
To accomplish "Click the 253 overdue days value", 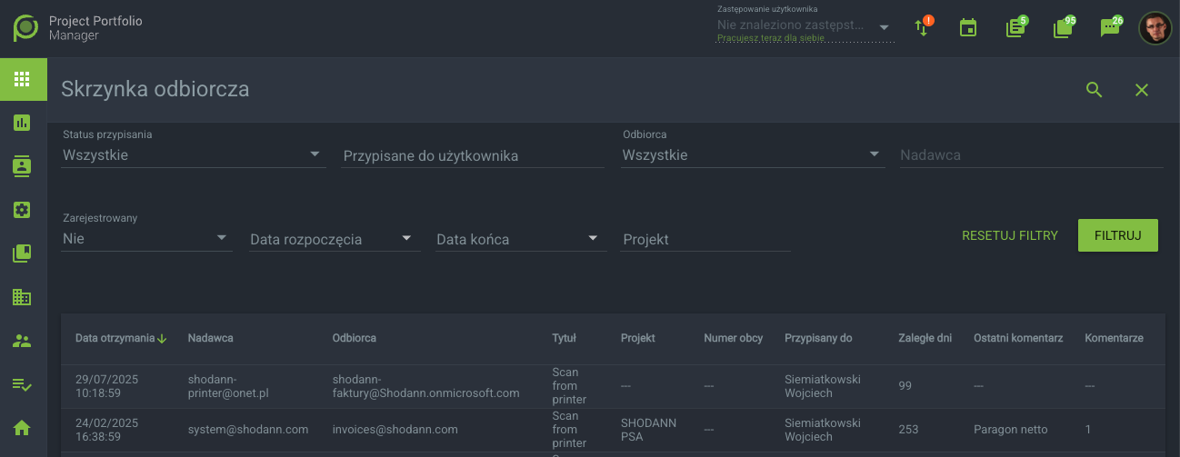I will point(908,430).
